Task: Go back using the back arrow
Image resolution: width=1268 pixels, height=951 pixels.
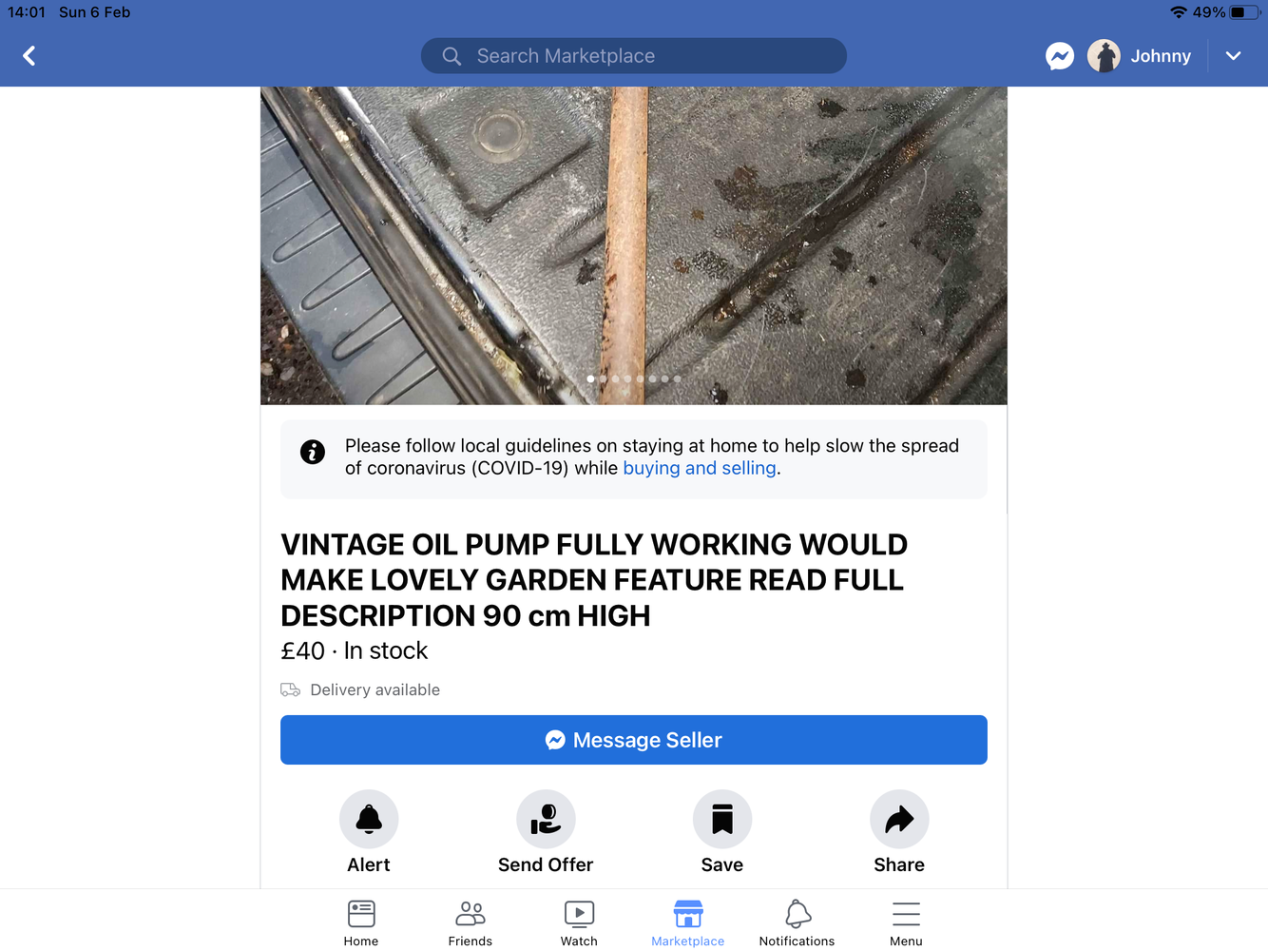Action: click(x=29, y=56)
